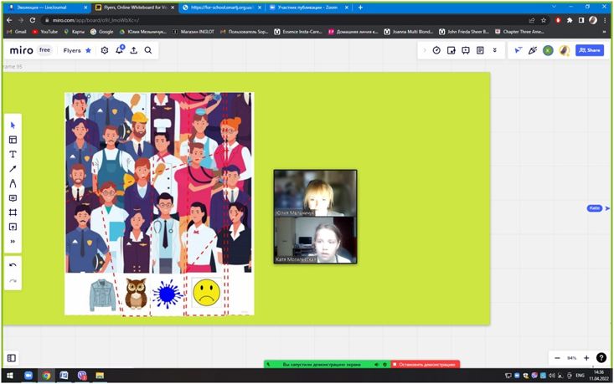The width and height of the screenshot is (614, 384).
Task: Choose the Pen drawing tool
Action: point(13,183)
